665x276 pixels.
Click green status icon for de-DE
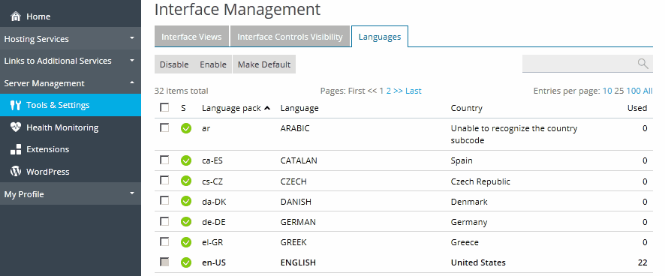coord(185,222)
